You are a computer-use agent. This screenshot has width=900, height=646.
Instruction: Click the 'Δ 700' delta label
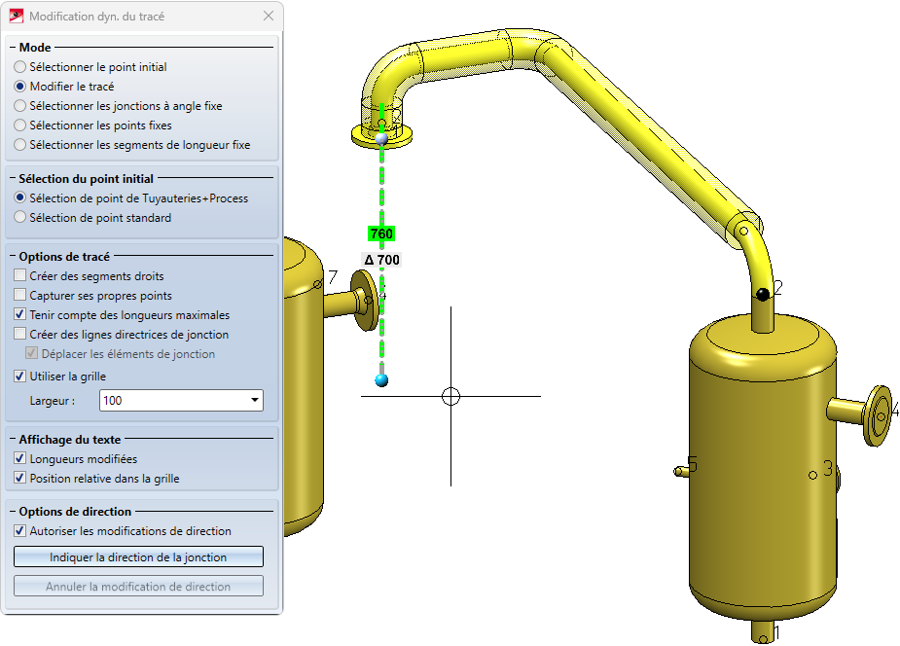click(x=381, y=260)
